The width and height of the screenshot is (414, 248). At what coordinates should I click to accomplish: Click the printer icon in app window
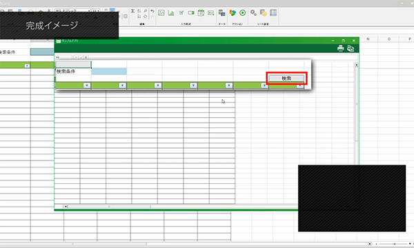coord(341,48)
